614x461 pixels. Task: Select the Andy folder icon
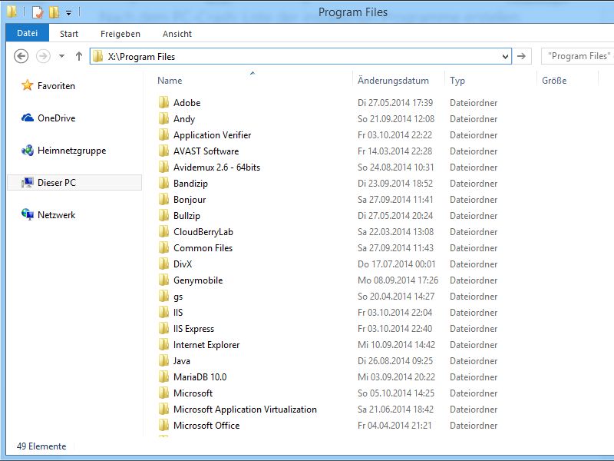pyautogui.click(x=163, y=118)
